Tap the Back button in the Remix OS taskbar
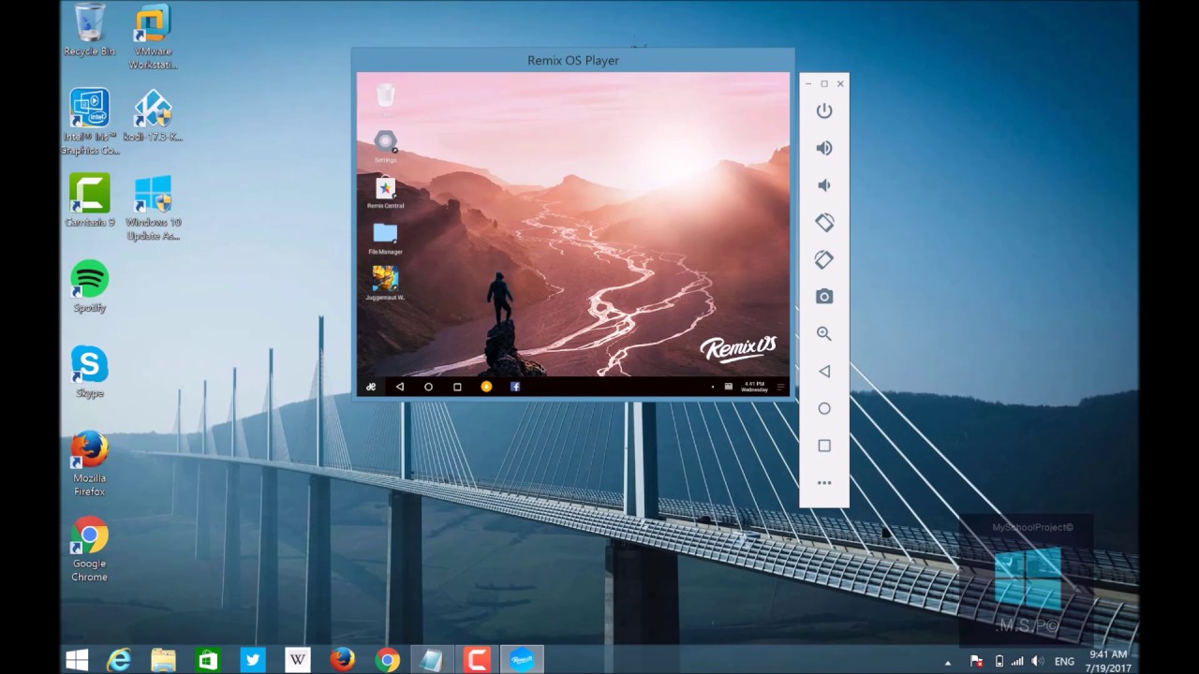The image size is (1199, 674). (400, 387)
